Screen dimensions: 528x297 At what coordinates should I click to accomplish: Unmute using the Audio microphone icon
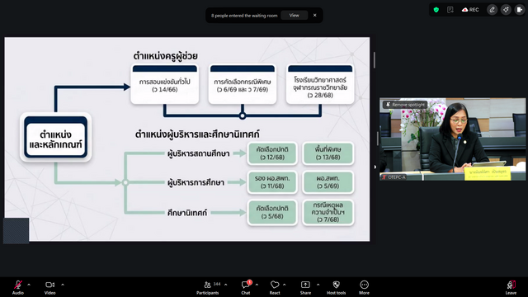18,285
